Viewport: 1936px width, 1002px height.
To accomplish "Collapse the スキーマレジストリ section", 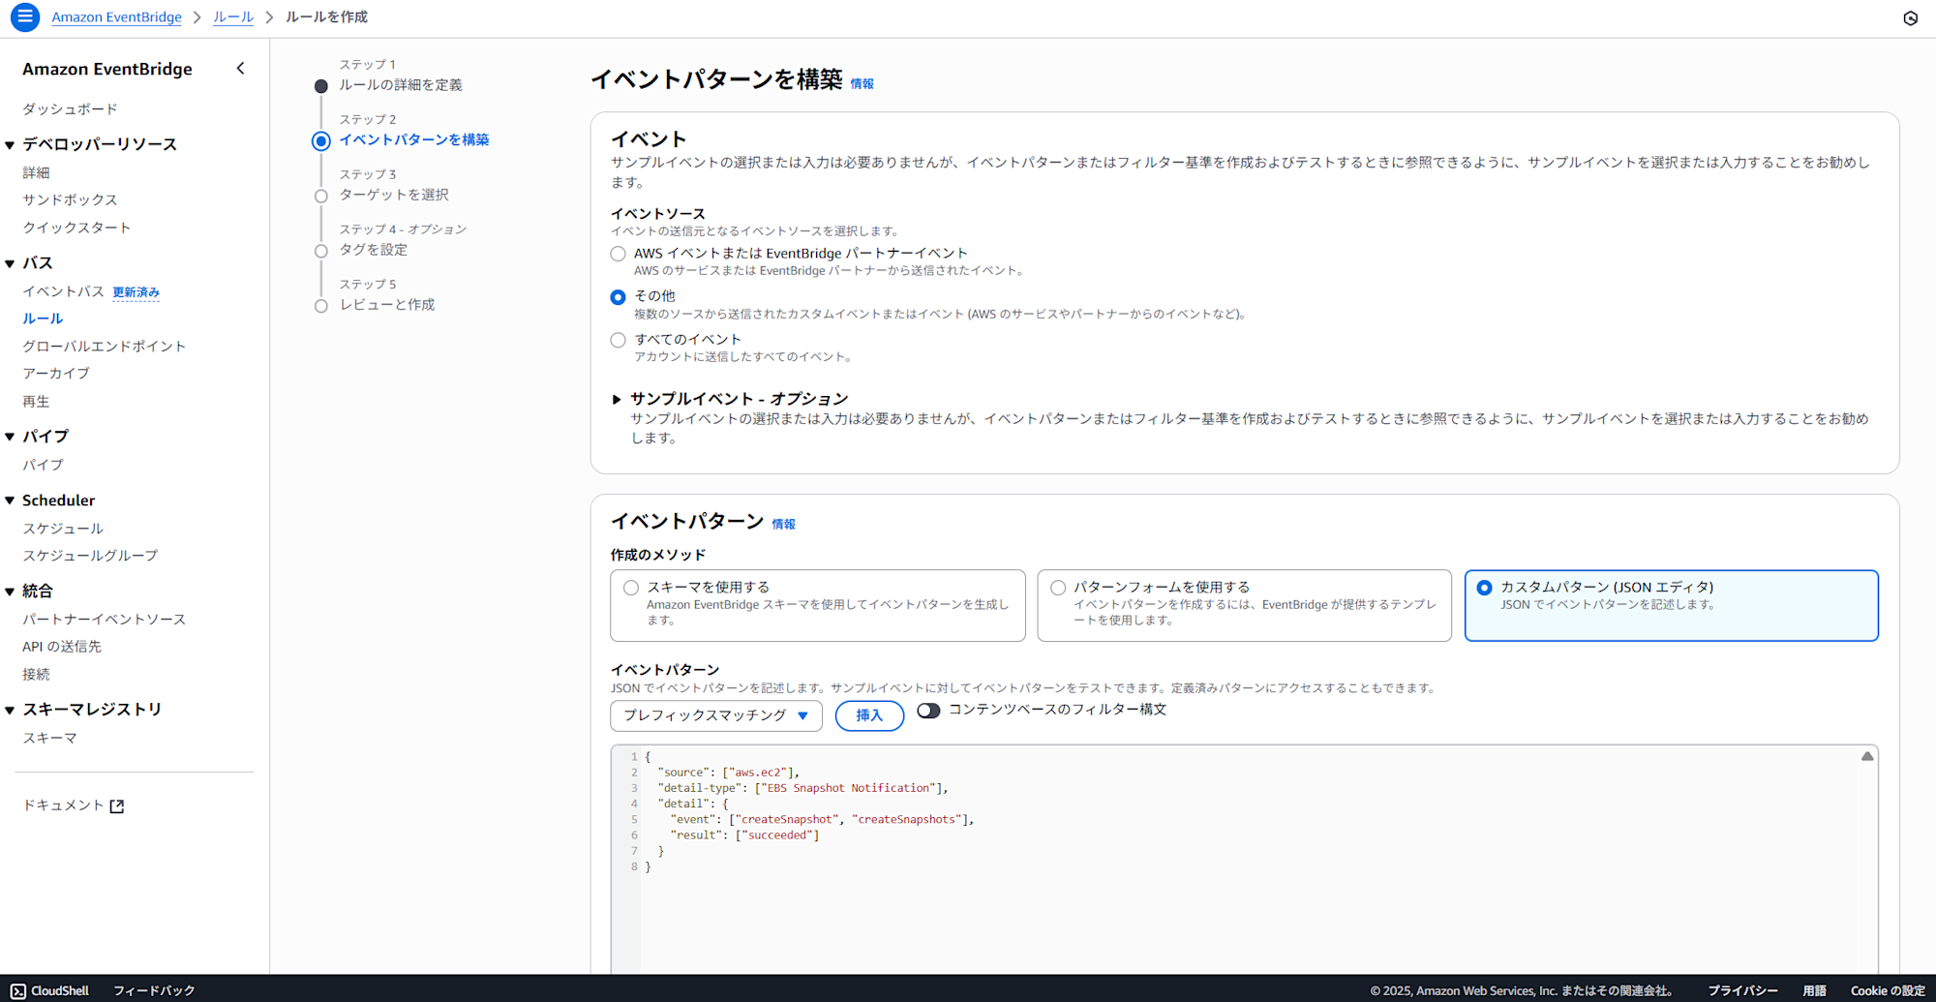I will [10, 710].
